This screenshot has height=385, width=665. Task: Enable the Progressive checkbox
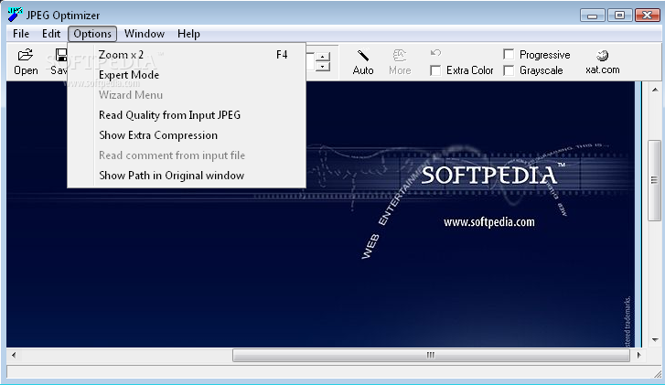[509, 54]
